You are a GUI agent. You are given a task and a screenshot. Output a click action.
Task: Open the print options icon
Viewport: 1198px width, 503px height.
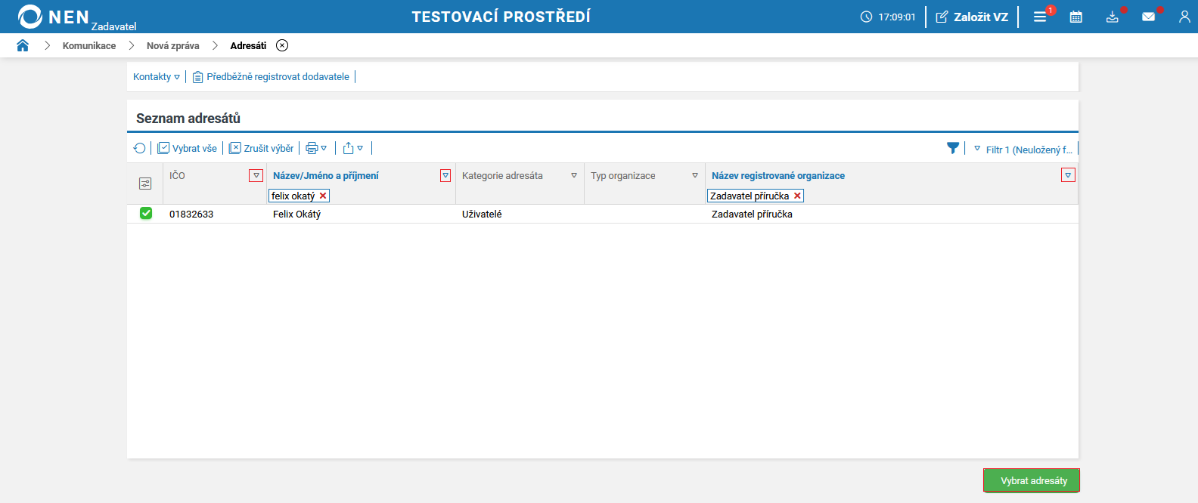coord(315,148)
